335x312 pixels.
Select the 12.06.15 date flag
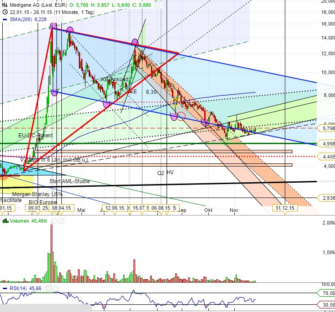pyautogui.click(x=115, y=208)
